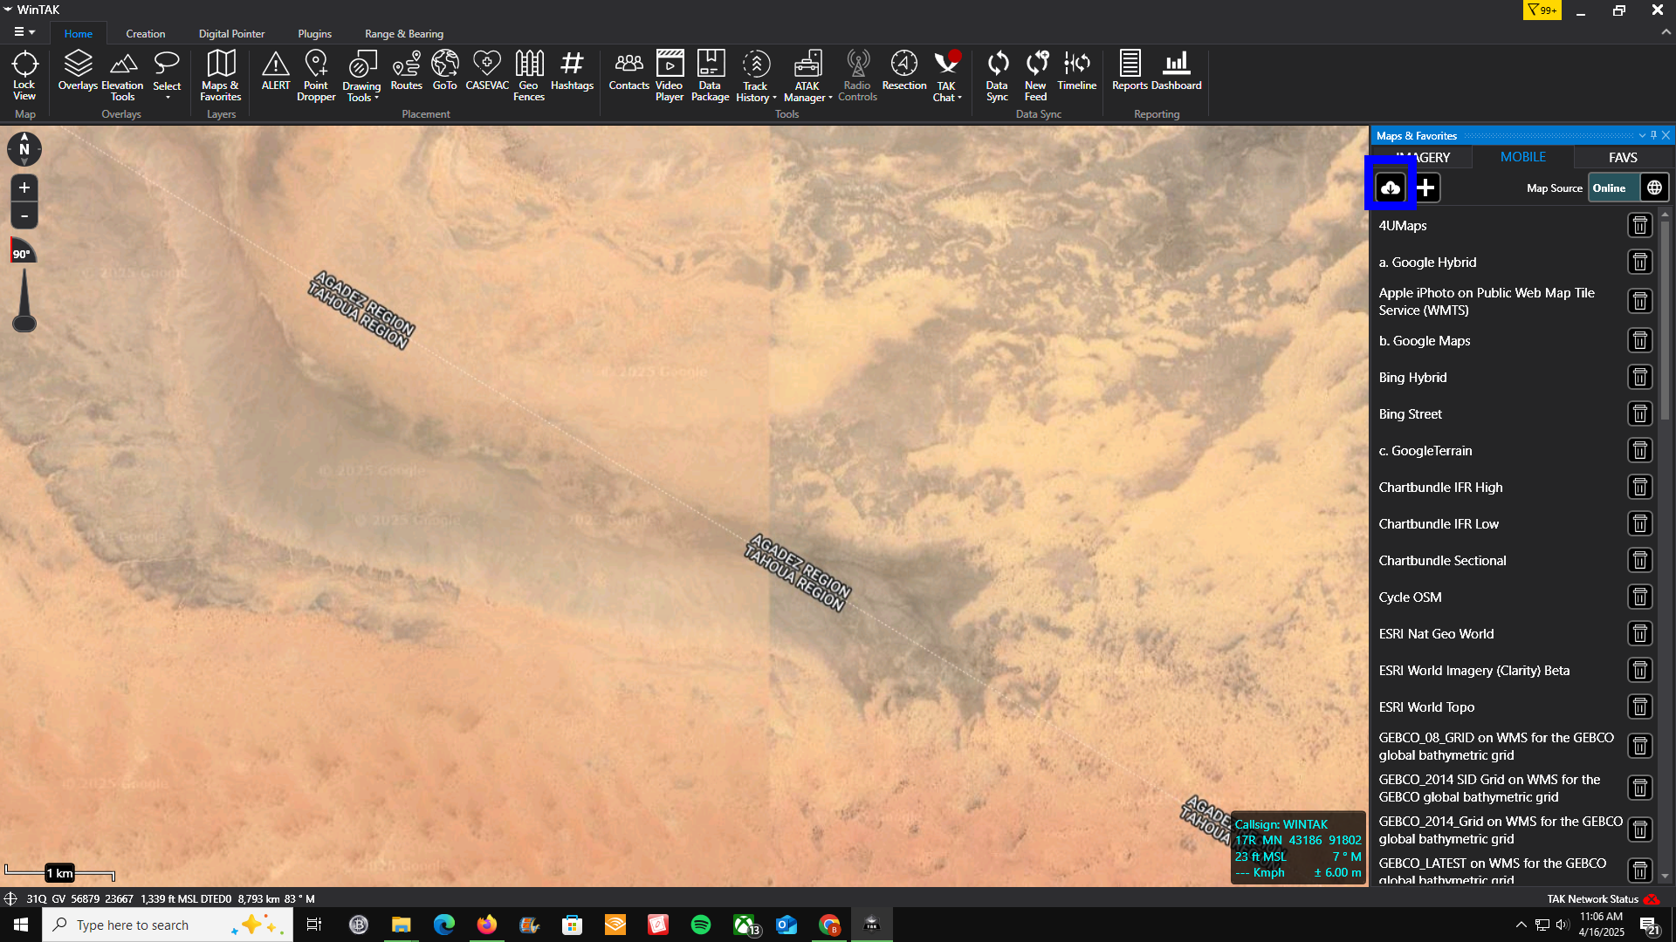Viewport: 1676px width, 942px height.
Task: Expand the Track History dropdown
Action: click(x=774, y=98)
